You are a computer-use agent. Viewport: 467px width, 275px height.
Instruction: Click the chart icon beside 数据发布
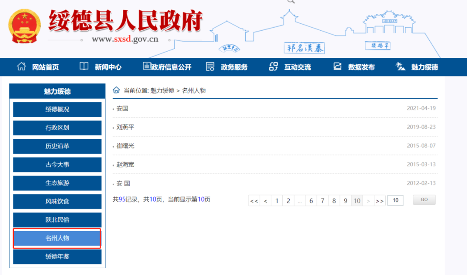pos(337,66)
